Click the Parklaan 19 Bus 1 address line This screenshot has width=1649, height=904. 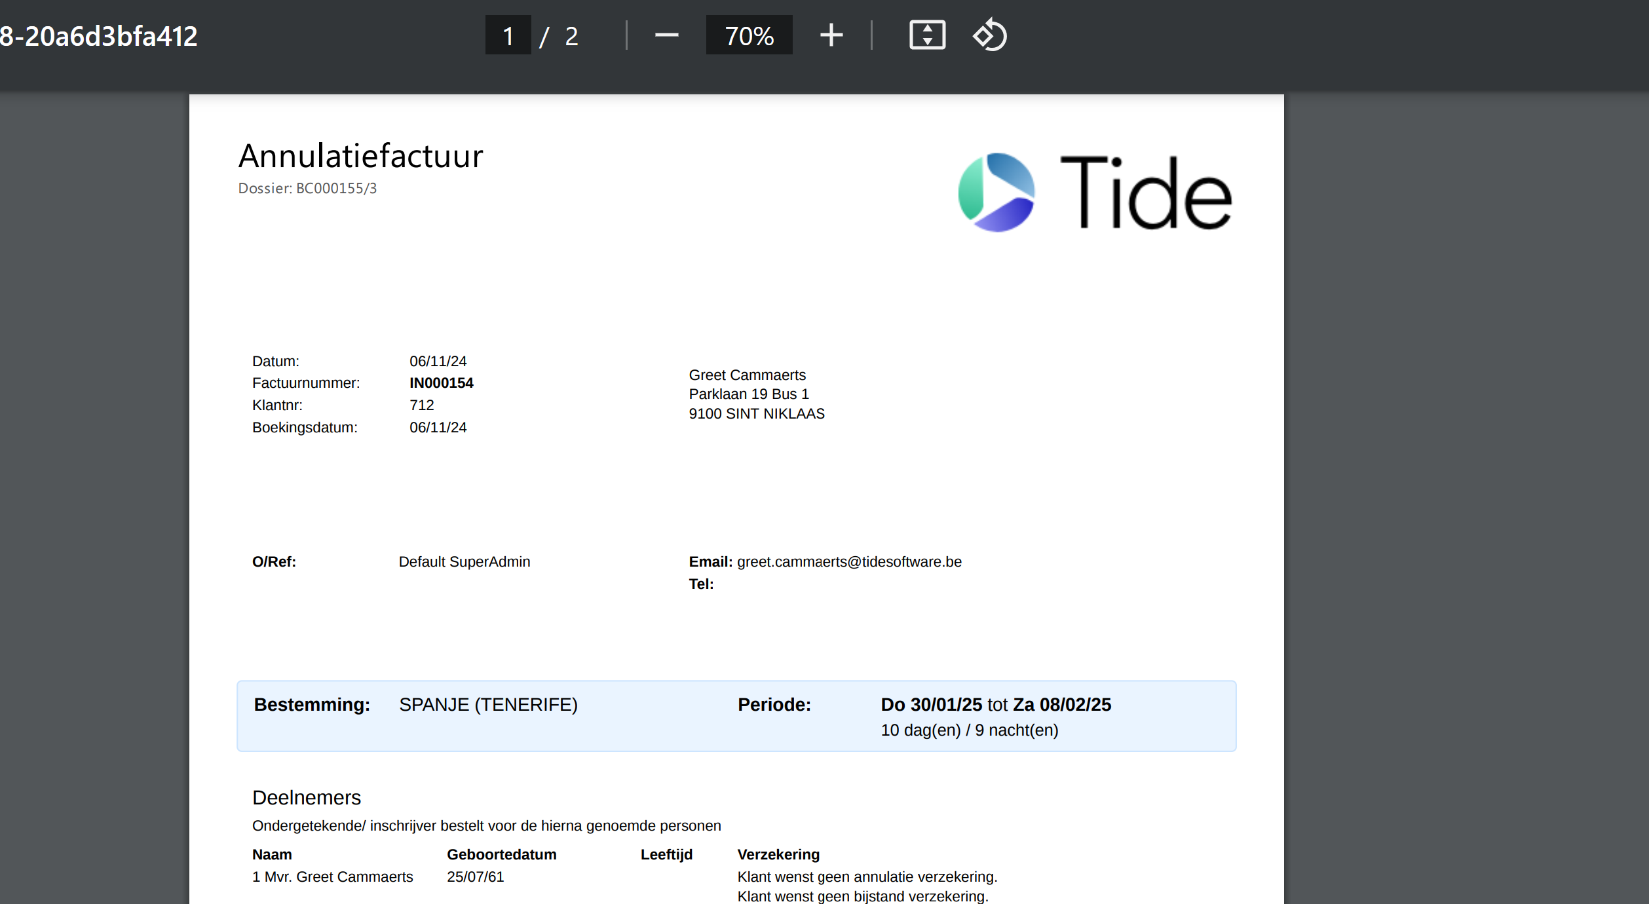[x=748, y=394]
